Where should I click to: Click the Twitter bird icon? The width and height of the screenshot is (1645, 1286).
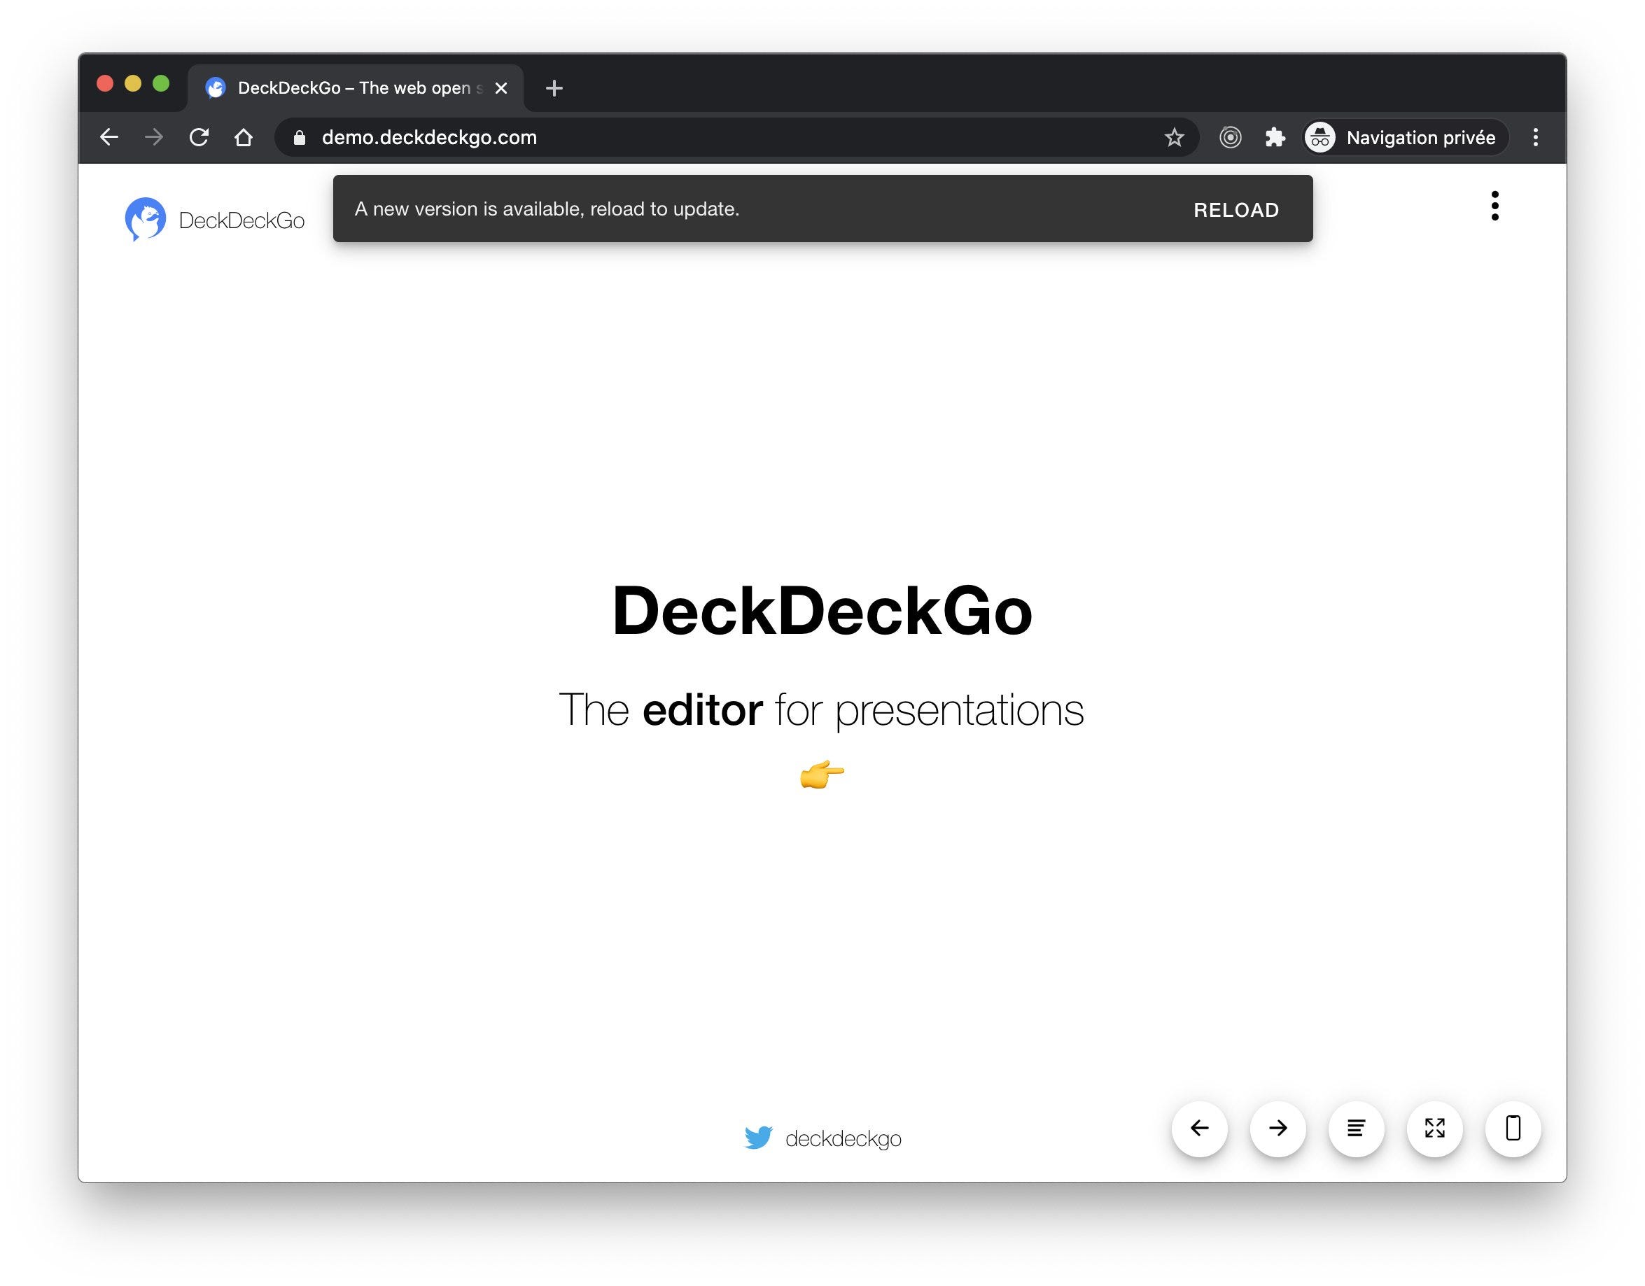759,1138
